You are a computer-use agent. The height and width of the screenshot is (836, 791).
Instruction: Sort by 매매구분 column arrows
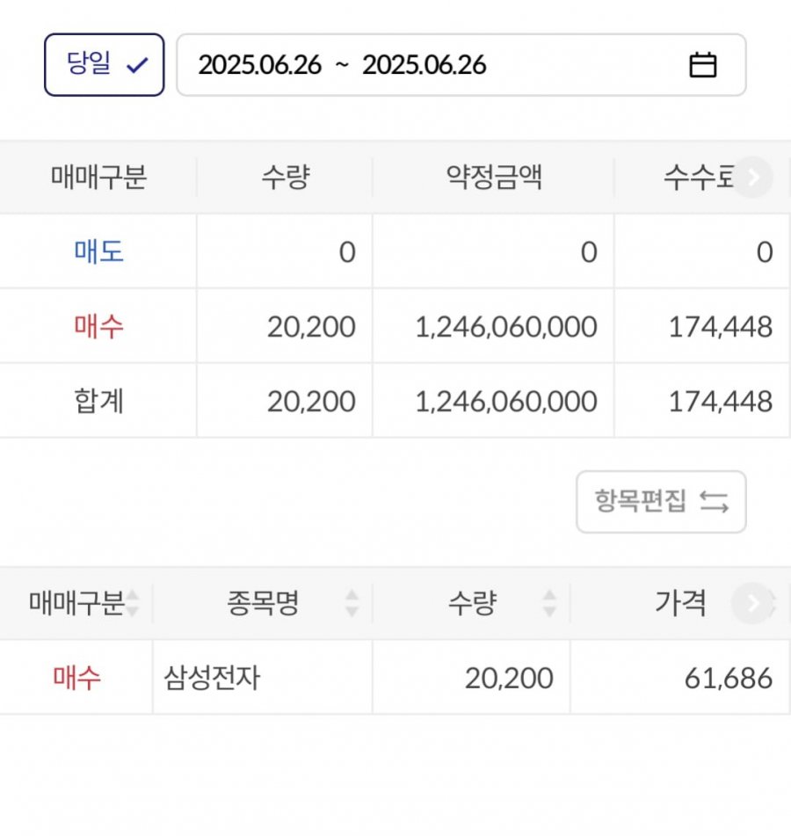pyautogui.click(x=133, y=603)
